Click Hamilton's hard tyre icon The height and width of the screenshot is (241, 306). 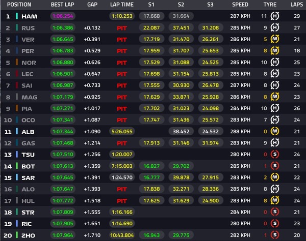pyautogui.click(x=274, y=16)
